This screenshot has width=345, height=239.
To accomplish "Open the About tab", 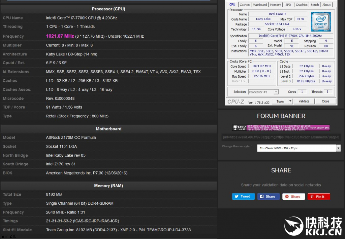I will (326, 5).
